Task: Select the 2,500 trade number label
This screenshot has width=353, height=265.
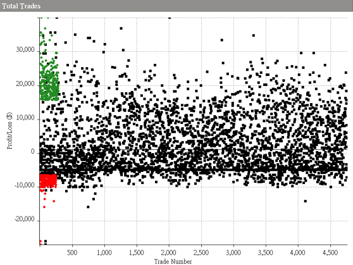Action: coord(201,252)
